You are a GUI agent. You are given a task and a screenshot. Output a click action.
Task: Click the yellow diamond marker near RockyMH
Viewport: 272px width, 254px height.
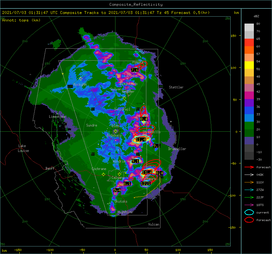(81, 79)
